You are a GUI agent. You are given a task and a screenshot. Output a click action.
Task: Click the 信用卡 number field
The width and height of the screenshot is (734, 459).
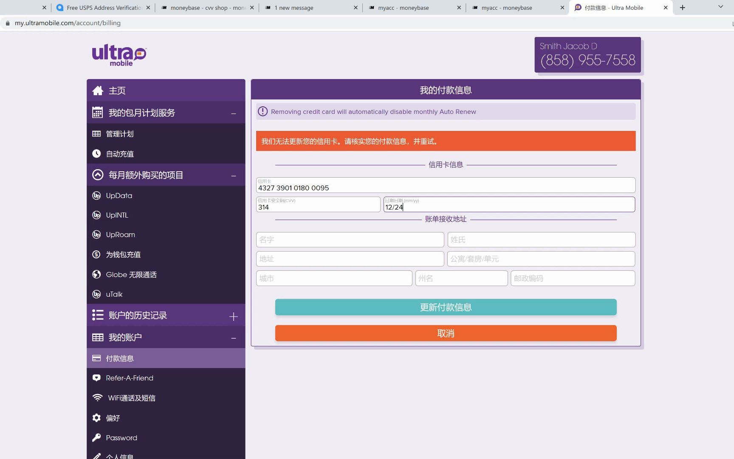coord(446,185)
